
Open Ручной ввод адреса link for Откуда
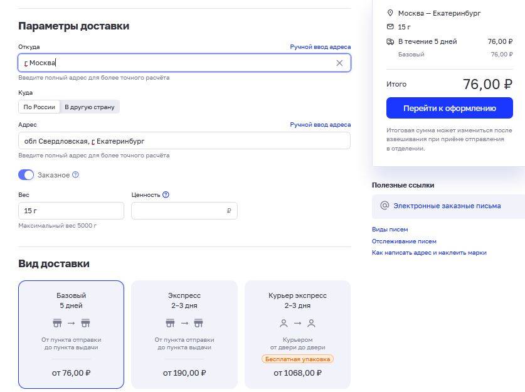point(320,47)
